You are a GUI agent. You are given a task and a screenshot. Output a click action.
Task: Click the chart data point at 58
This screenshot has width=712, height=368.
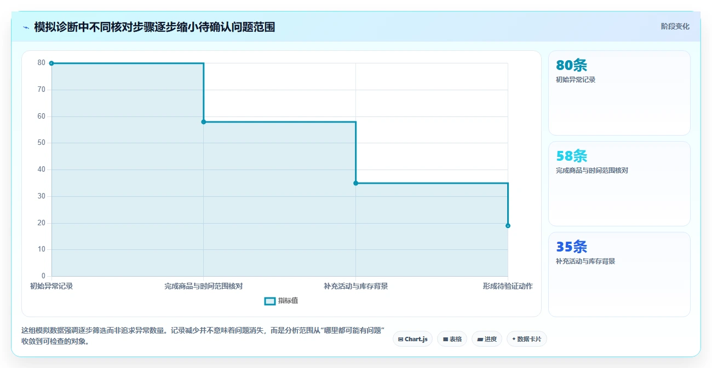tap(204, 122)
